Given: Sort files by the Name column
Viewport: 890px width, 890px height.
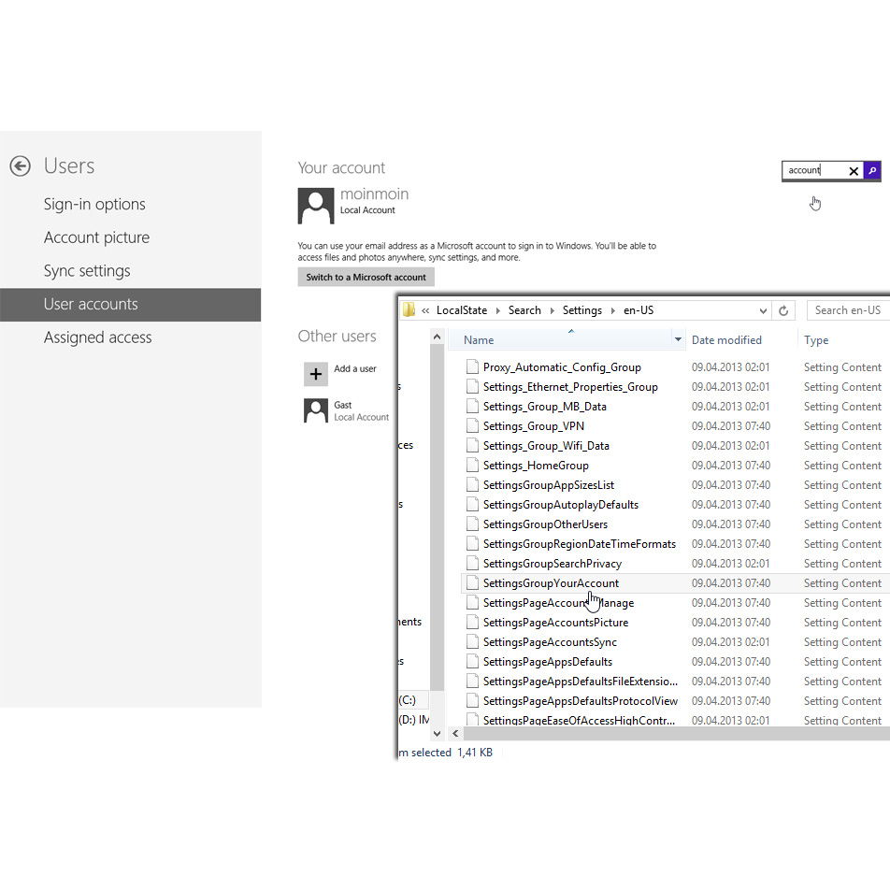Looking at the screenshot, I should [x=479, y=340].
